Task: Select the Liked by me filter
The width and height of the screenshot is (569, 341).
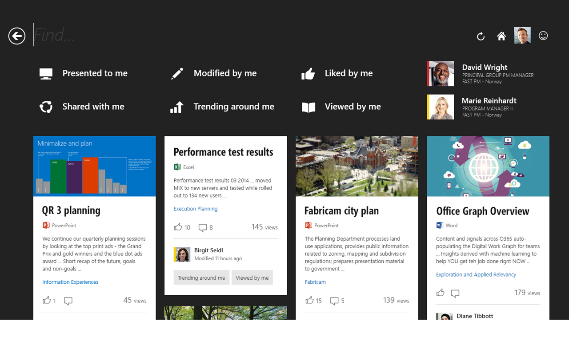Action: pyautogui.click(x=337, y=74)
